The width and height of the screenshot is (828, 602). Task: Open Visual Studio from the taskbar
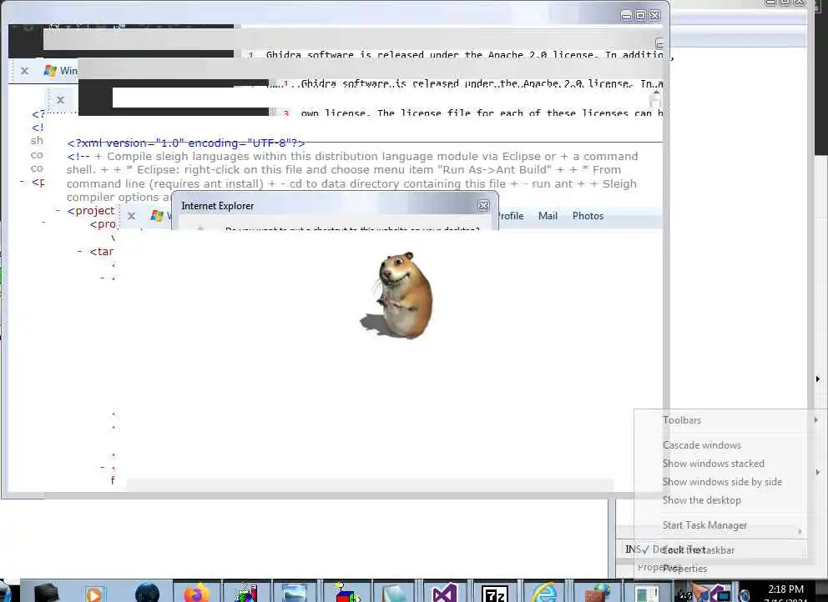pos(445,593)
